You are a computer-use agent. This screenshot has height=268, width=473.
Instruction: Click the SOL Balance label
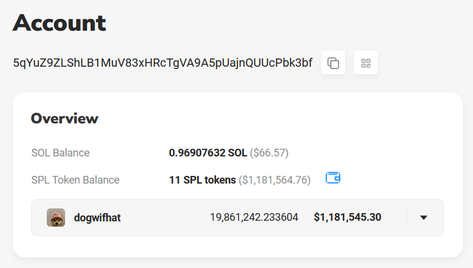[60, 153]
